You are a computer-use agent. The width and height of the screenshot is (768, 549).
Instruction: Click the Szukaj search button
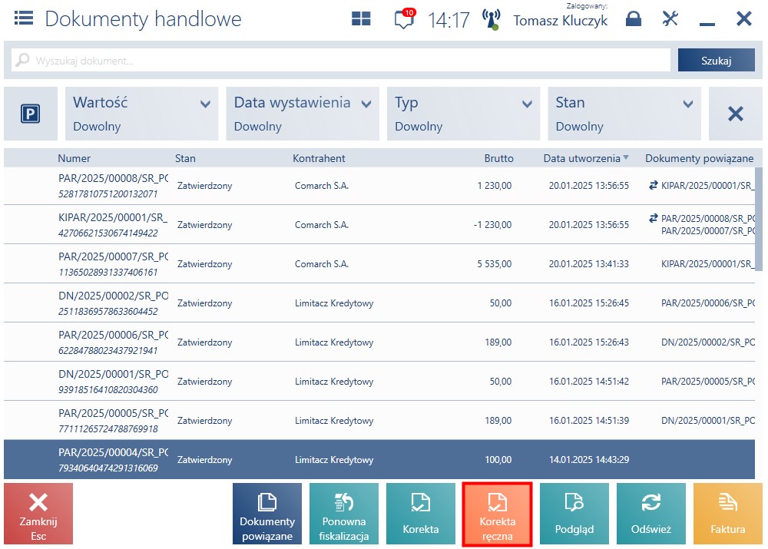(x=716, y=60)
